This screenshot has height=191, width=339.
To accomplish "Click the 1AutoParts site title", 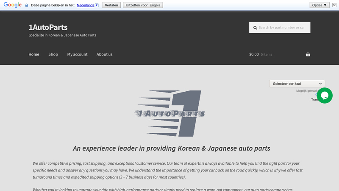I will click(x=48, y=27).
